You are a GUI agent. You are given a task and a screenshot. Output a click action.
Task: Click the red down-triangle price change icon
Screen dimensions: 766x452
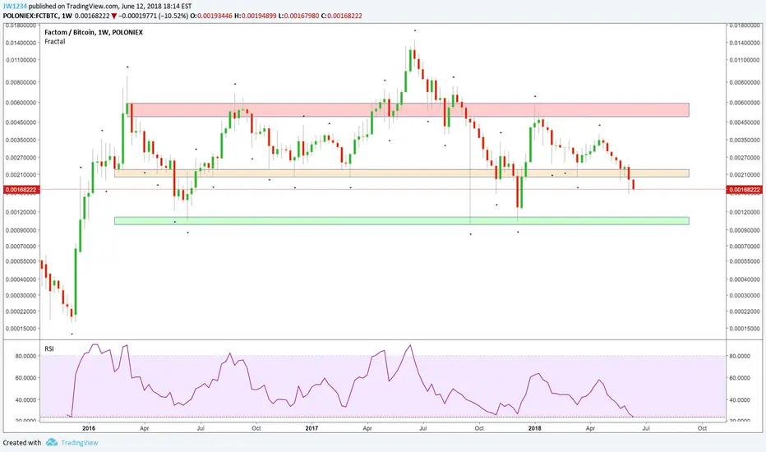pyautogui.click(x=113, y=16)
